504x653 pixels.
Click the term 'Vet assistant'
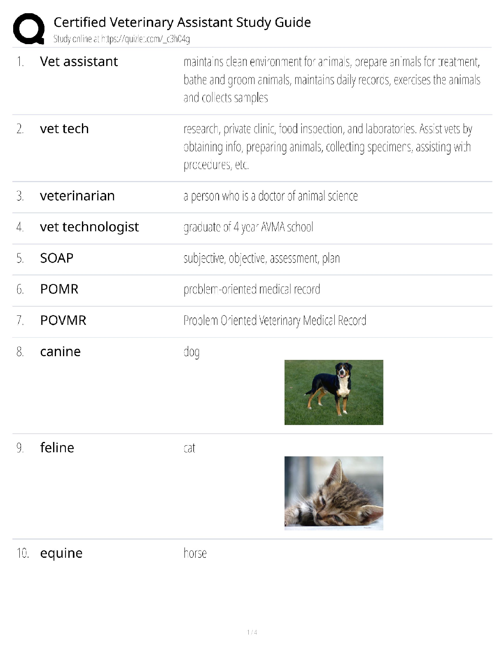pyautogui.click(x=79, y=61)
